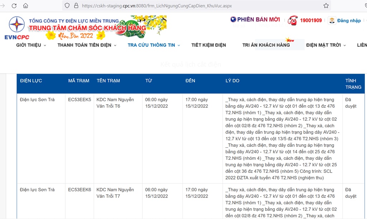
Task: Click the LÝ DO column header
Action: click(232, 81)
